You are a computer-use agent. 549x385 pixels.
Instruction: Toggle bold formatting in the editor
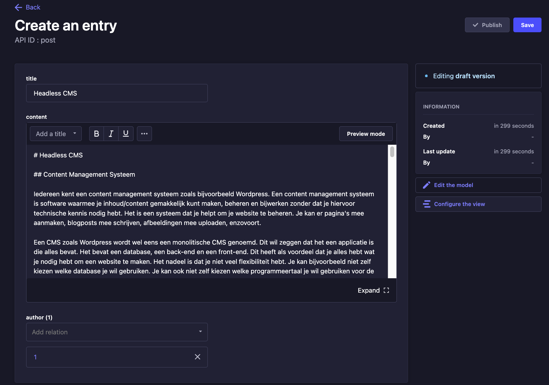96,134
